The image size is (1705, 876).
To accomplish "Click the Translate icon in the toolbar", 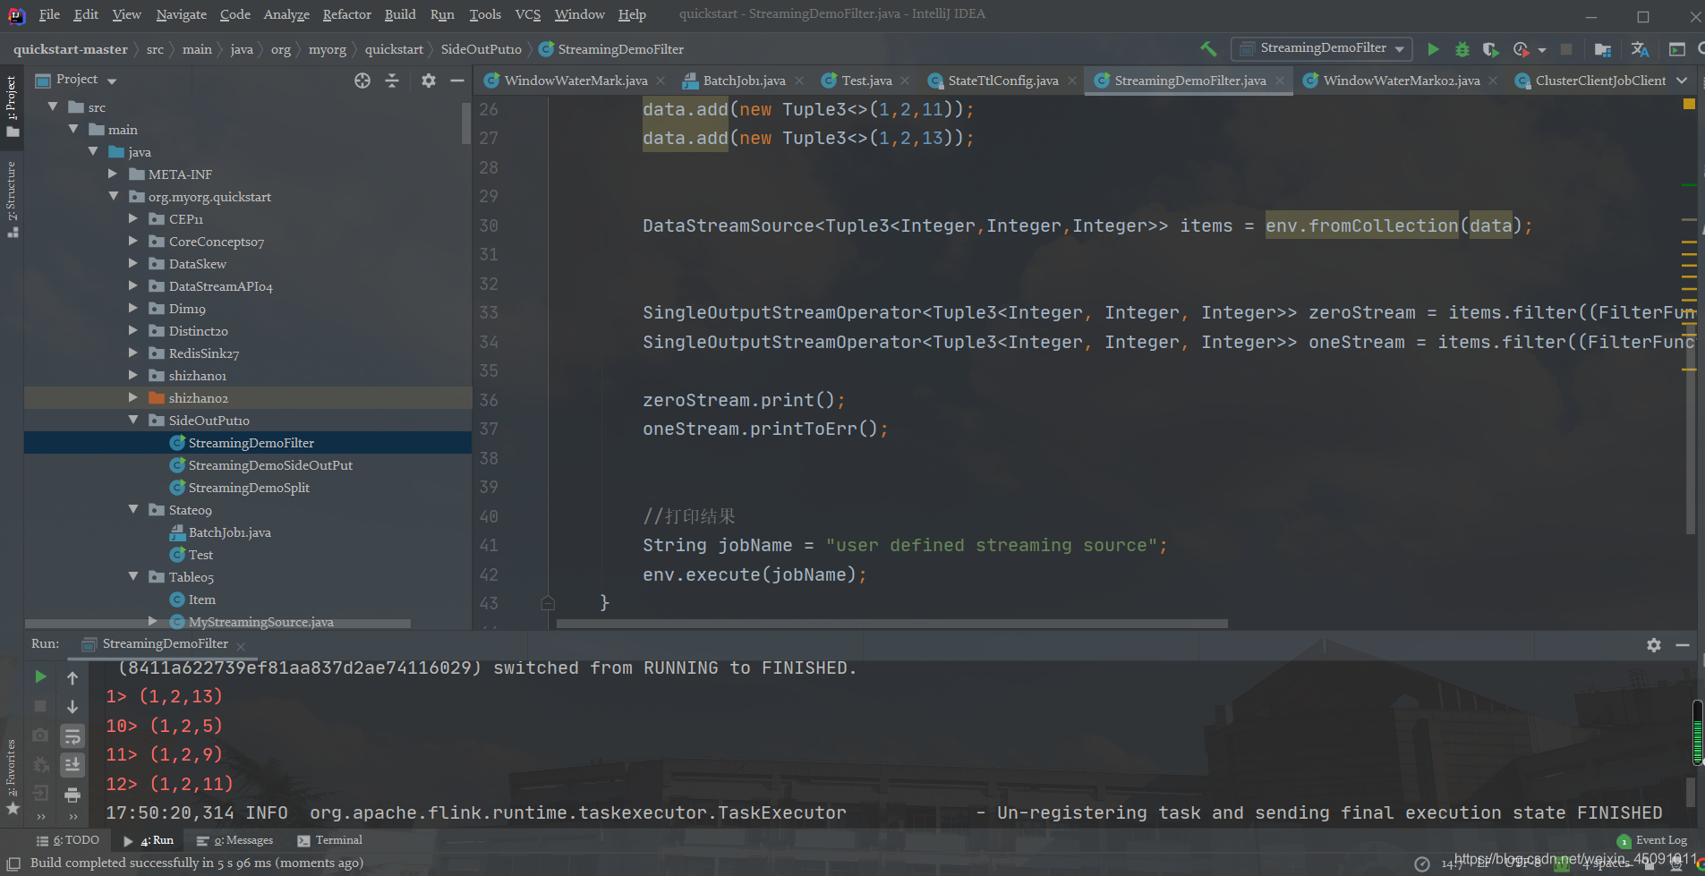I will [1640, 49].
